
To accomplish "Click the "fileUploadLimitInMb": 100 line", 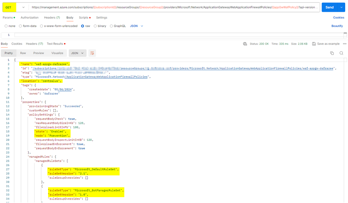I will (x=57, y=127).
